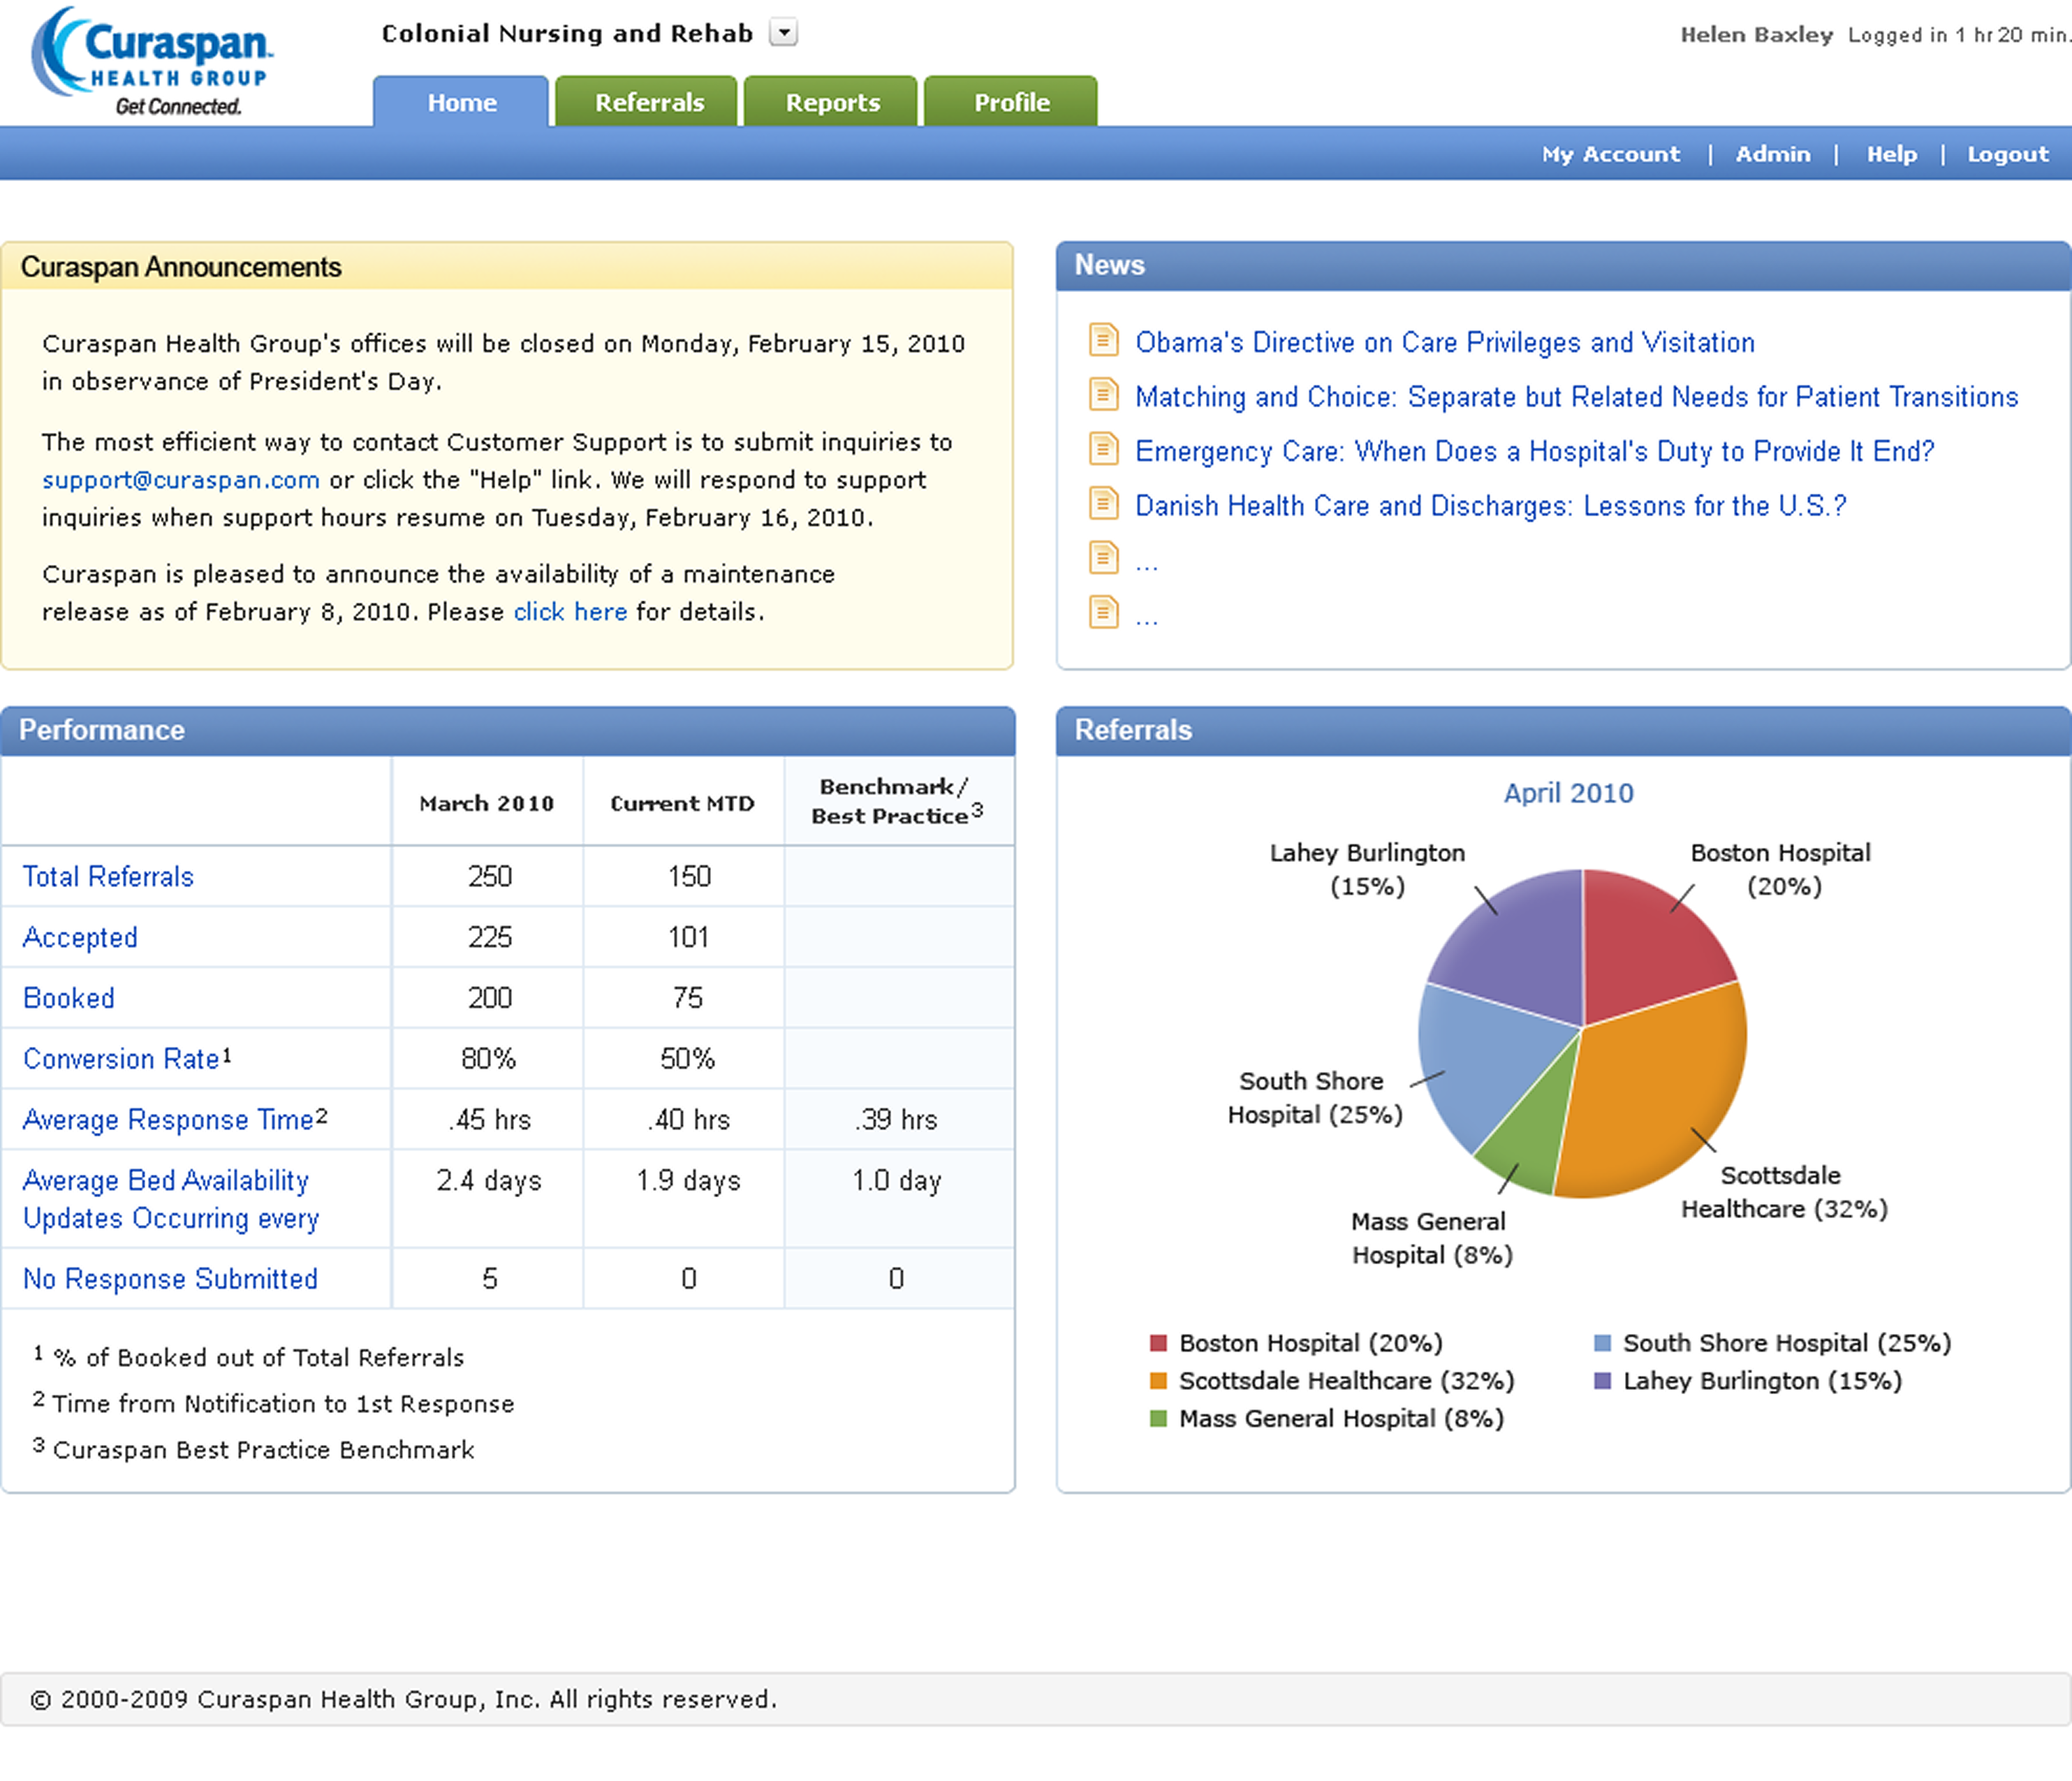Open the Colonial Nursing and Rehab dropdown
The height and width of the screenshot is (1781, 2072).
tap(784, 33)
